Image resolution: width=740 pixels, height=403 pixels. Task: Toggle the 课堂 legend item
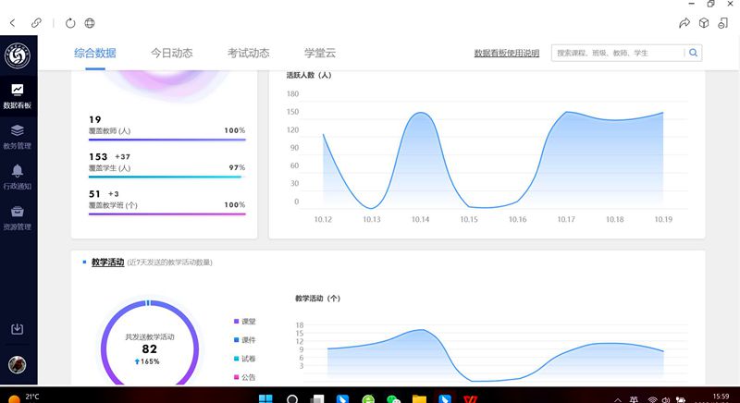(244, 322)
